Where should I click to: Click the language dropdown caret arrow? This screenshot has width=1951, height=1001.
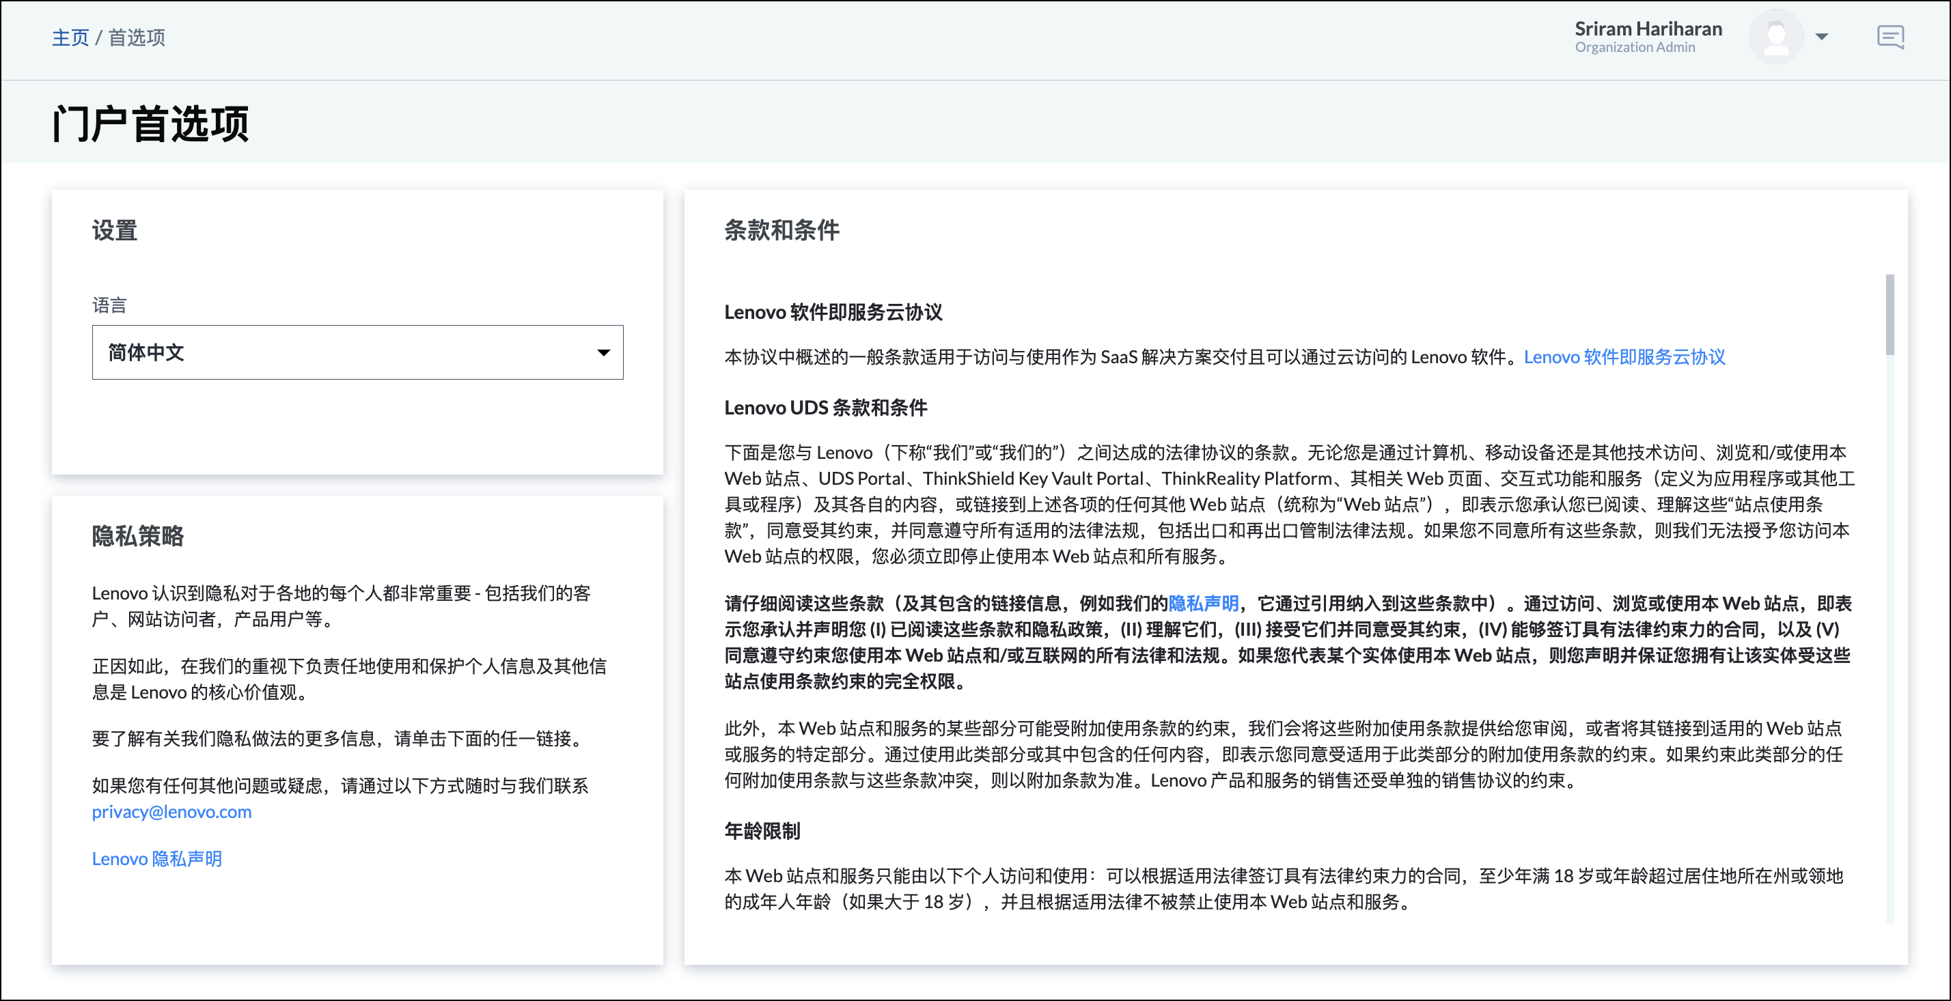(603, 353)
